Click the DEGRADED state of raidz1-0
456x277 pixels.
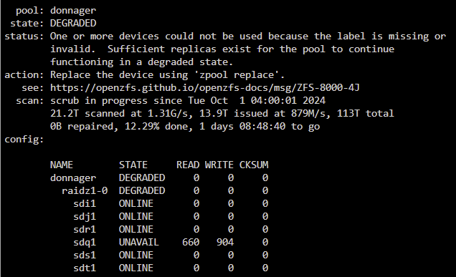[142, 191]
